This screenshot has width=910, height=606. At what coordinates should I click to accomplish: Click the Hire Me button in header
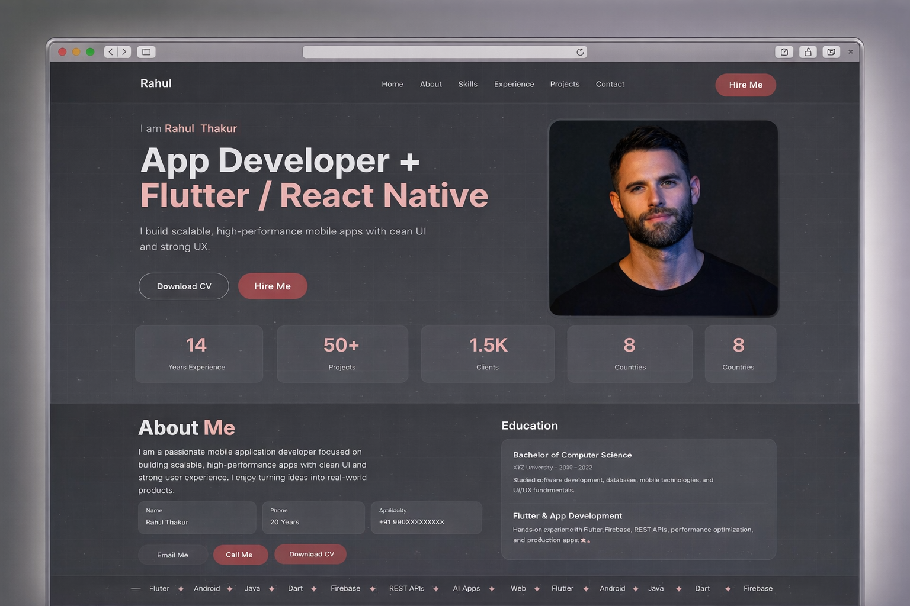pyautogui.click(x=745, y=85)
